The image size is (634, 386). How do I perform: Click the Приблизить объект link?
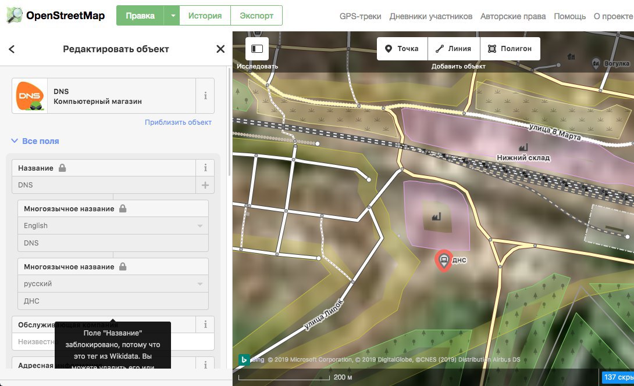[178, 122]
